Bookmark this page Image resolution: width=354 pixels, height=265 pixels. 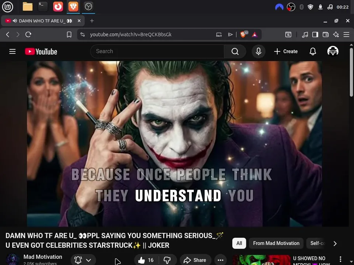69,35
